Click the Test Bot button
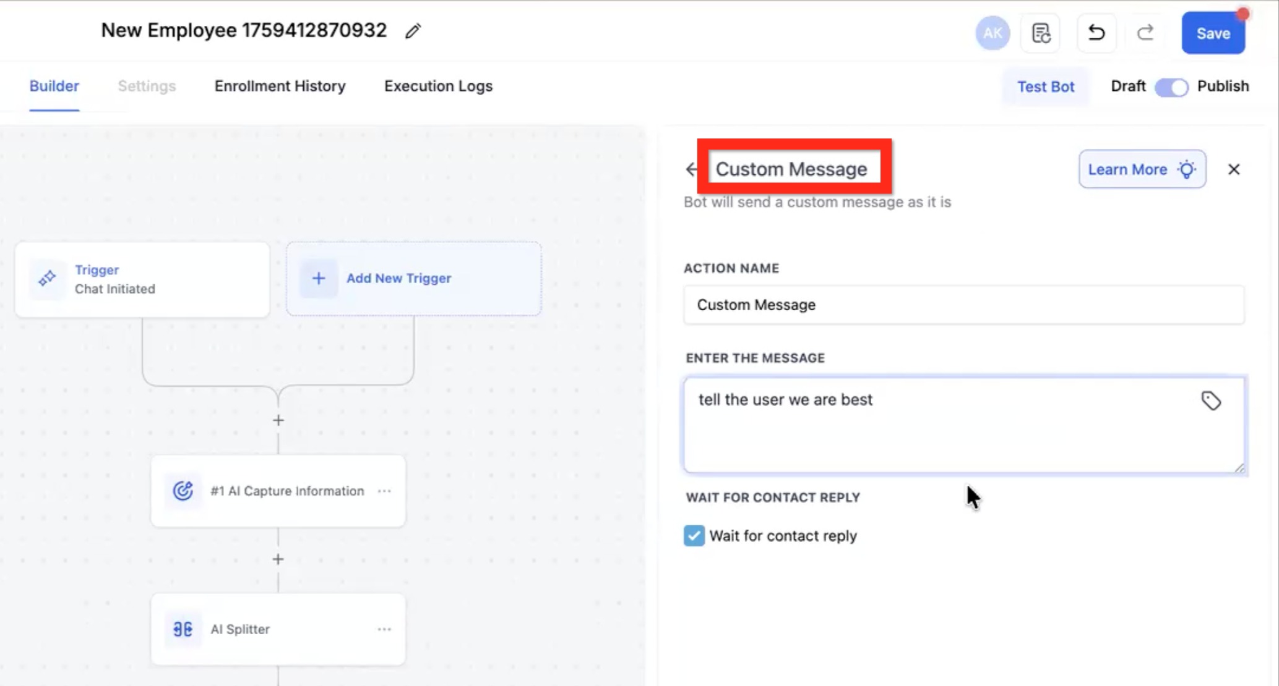Image resolution: width=1279 pixels, height=686 pixels. click(1046, 87)
